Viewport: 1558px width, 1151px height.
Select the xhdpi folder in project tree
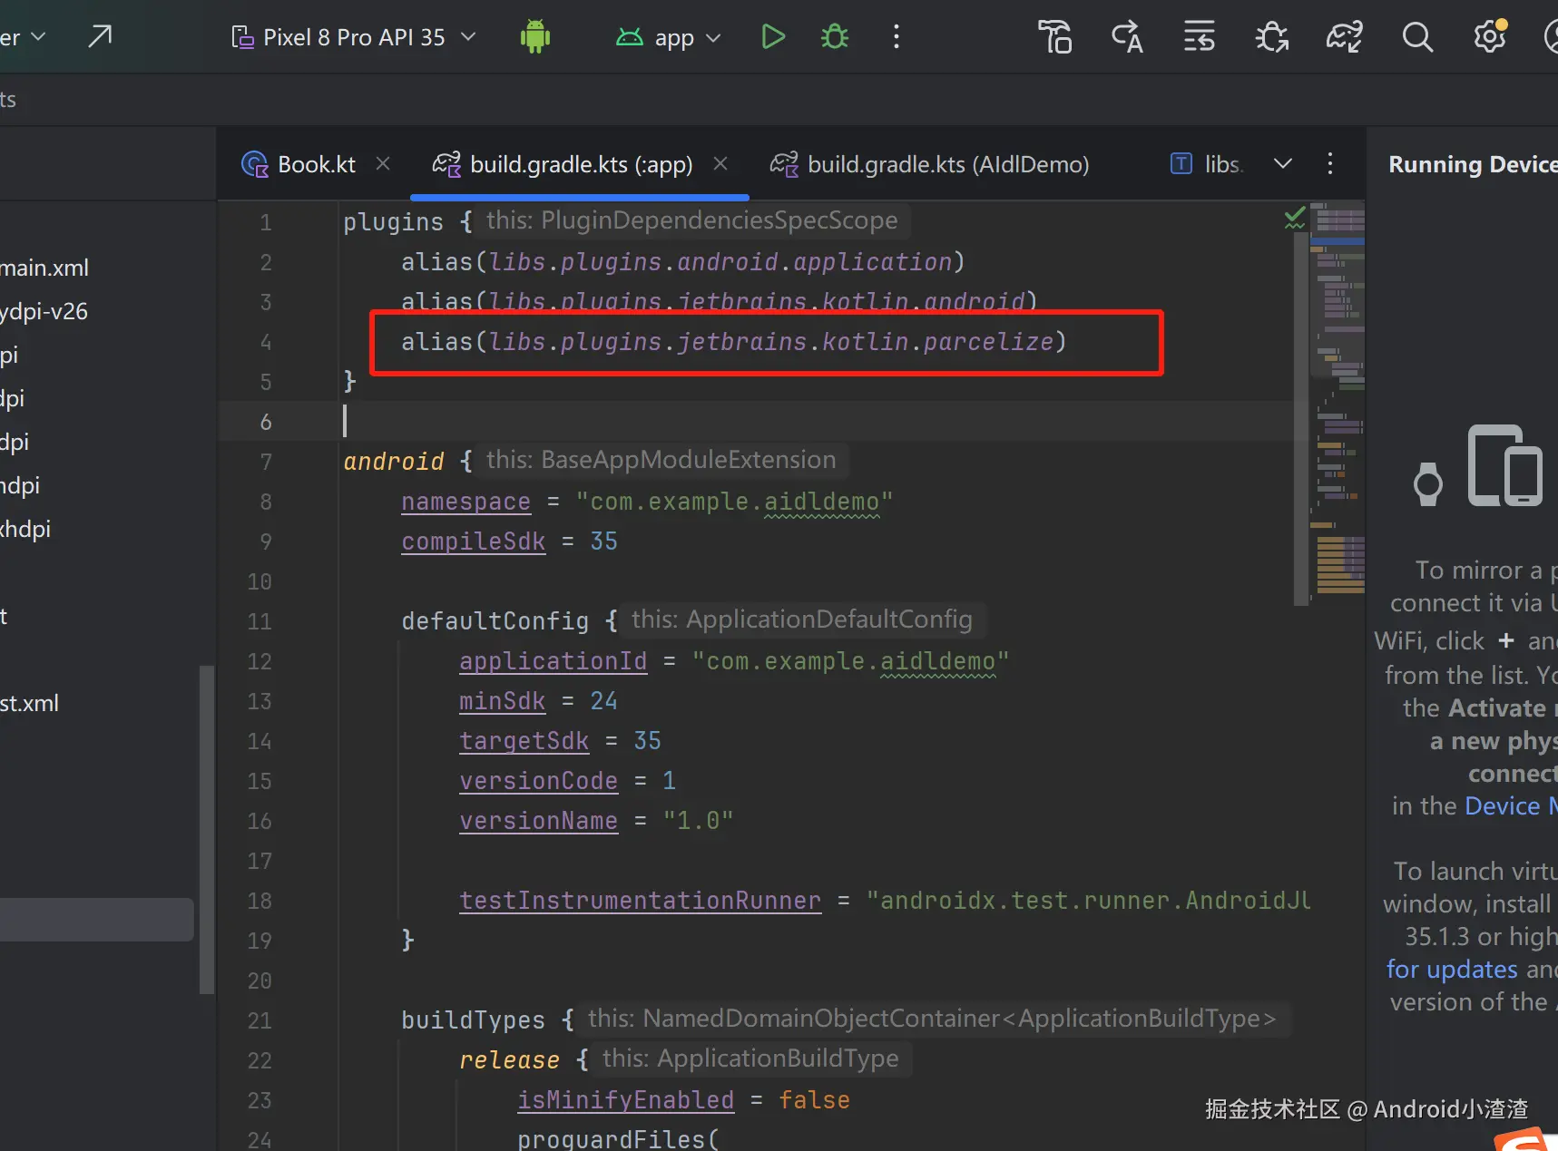[25, 530]
